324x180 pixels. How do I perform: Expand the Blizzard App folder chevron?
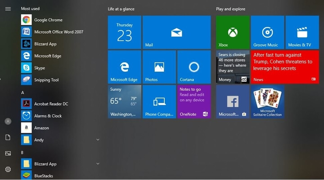click(98, 163)
